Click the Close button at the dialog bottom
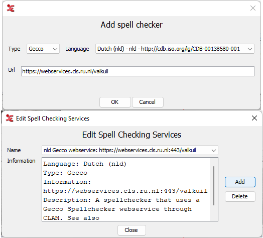 [131, 230]
